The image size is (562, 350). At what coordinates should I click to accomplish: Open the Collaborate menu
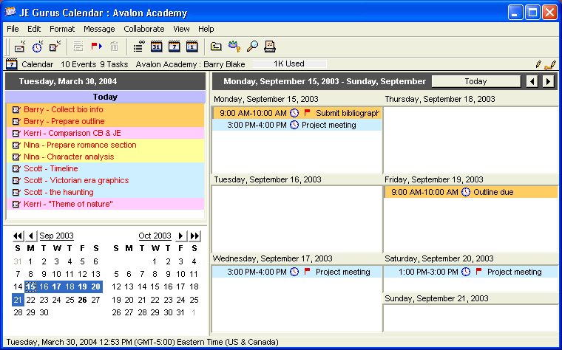(143, 29)
